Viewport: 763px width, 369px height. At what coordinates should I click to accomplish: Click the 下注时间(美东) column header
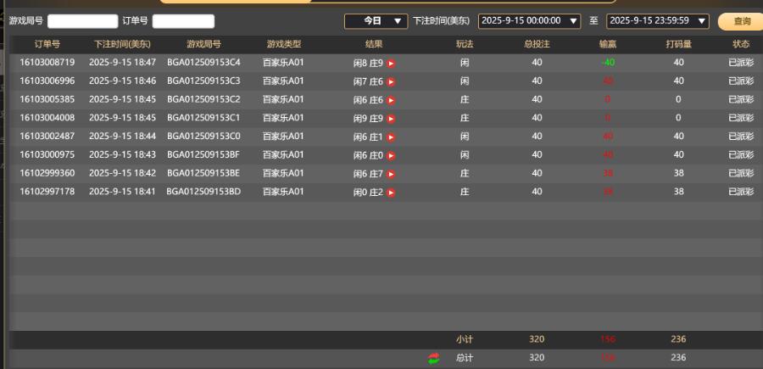tap(122, 44)
